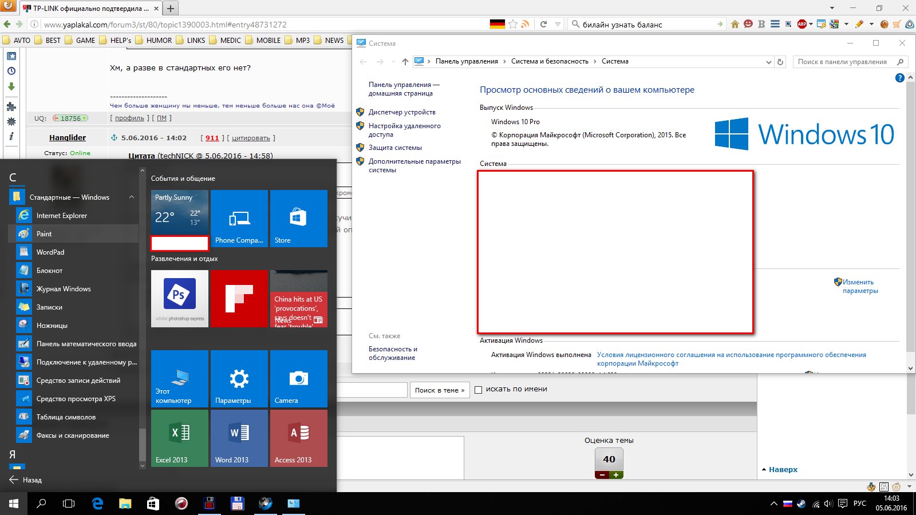Click Изменить параметры link
Image resolution: width=916 pixels, height=515 pixels.
860,286
